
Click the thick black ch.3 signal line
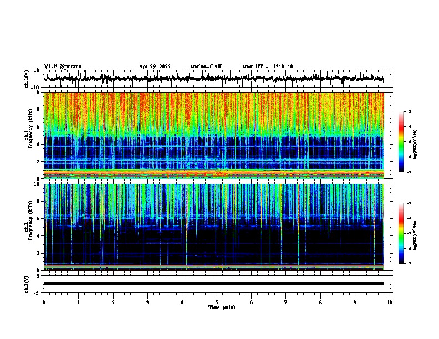(x=214, y=284)
